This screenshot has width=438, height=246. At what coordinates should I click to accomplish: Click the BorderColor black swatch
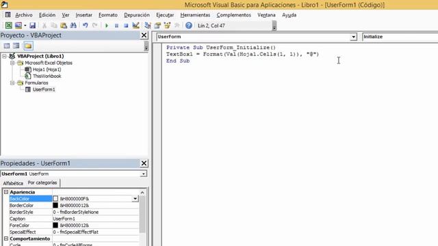click(x=55, y=205)
